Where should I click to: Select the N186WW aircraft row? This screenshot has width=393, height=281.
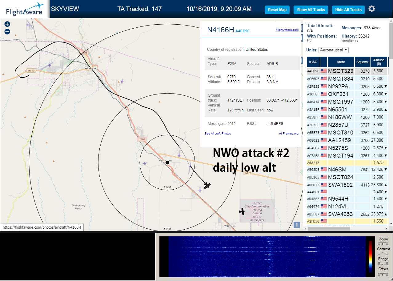pyautogui.click(x=347, y=117)
